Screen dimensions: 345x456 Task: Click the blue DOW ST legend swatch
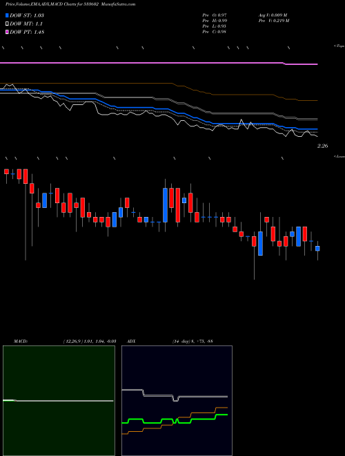[x=7, y=15]
